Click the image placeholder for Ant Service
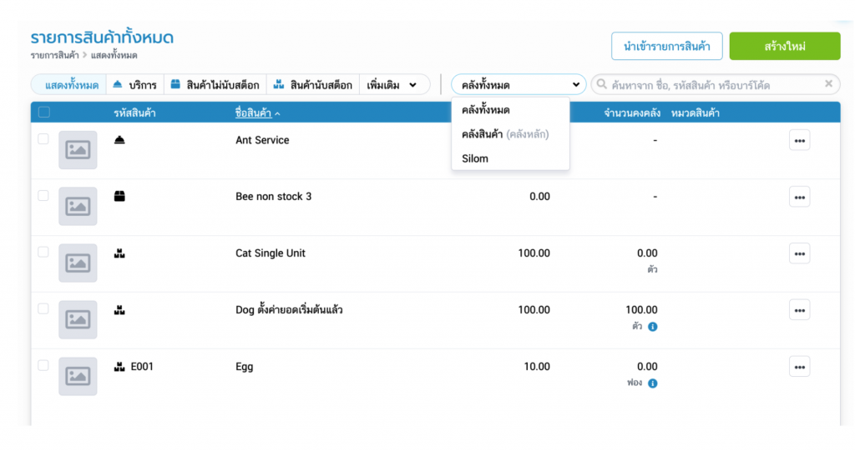 (x=78, y=150)
